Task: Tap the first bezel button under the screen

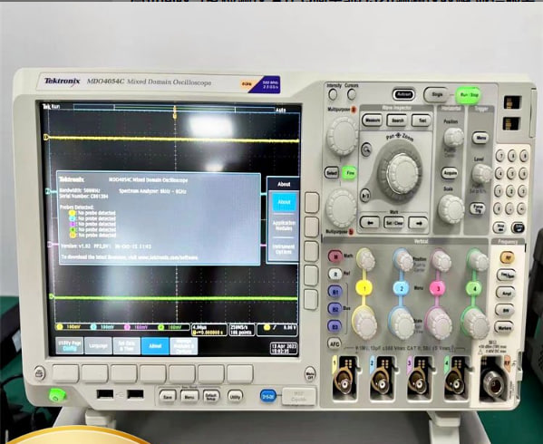Action: pyautogui.click(x=65, y=373)
